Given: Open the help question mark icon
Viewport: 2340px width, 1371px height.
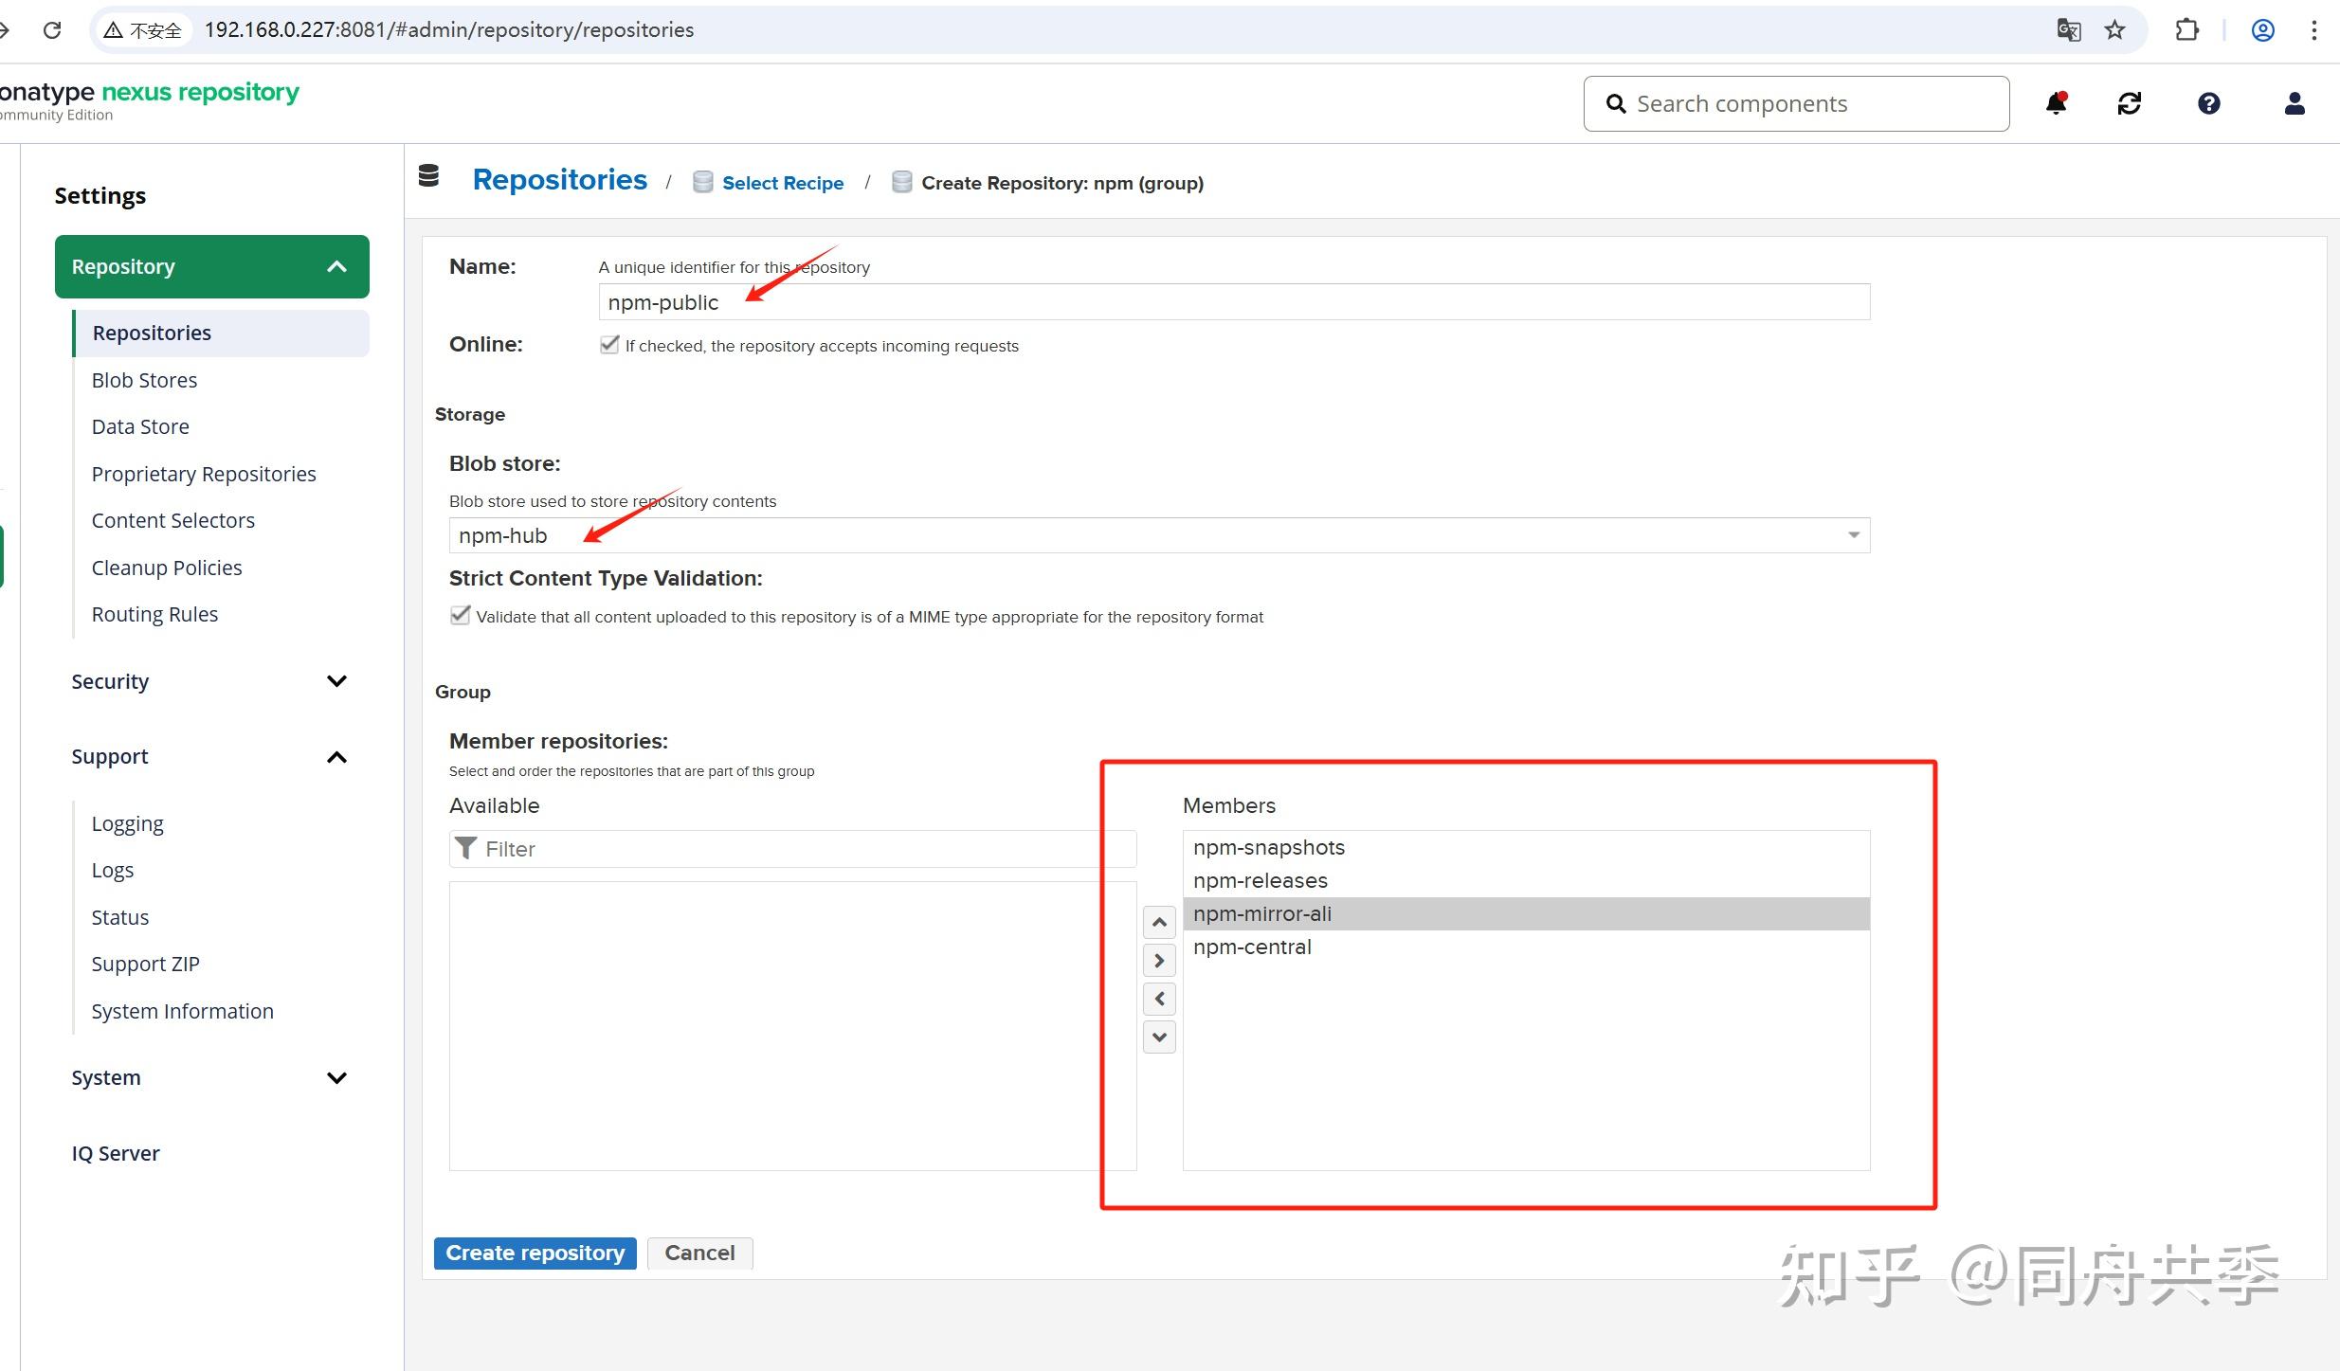Looking at the screenshot, I should coord(2209,103).
